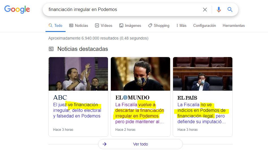This screenshot has height=152, width=268.
Task: Click the blue magnifier search icon
Action: tap(230, 10)
